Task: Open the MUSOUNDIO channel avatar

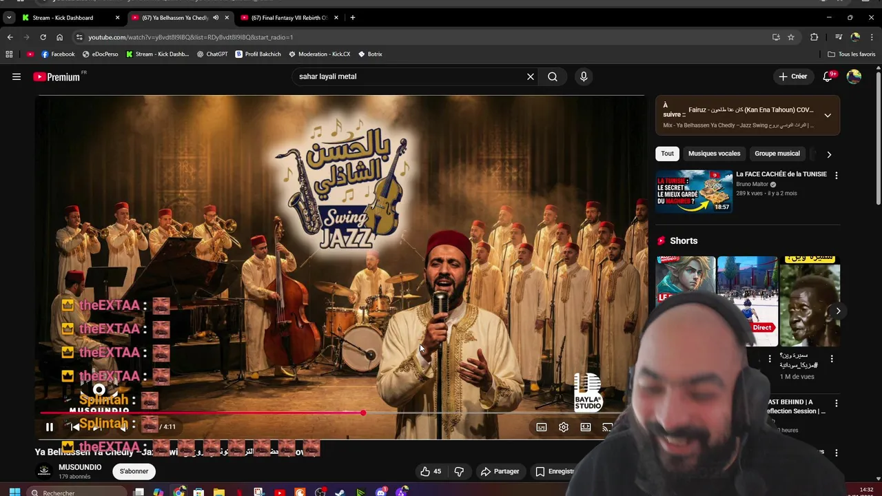Action: (44, 471)
